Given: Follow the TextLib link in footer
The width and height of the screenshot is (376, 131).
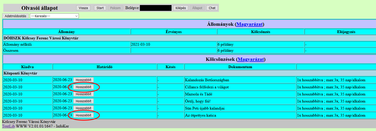Looking at the screenshot, I should point(8,126).
